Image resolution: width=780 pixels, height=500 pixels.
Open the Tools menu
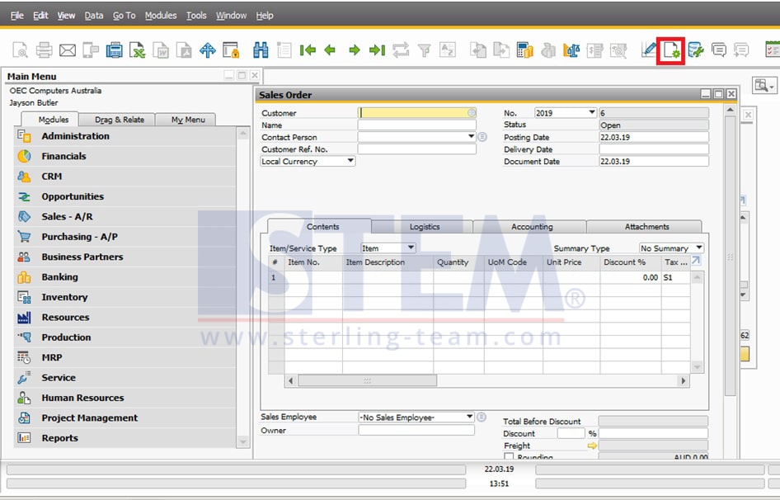(196, 16)
